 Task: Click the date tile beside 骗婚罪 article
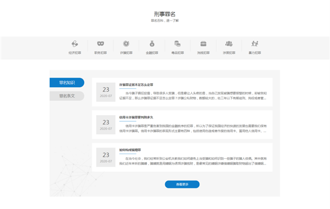(x=106, y=157)
